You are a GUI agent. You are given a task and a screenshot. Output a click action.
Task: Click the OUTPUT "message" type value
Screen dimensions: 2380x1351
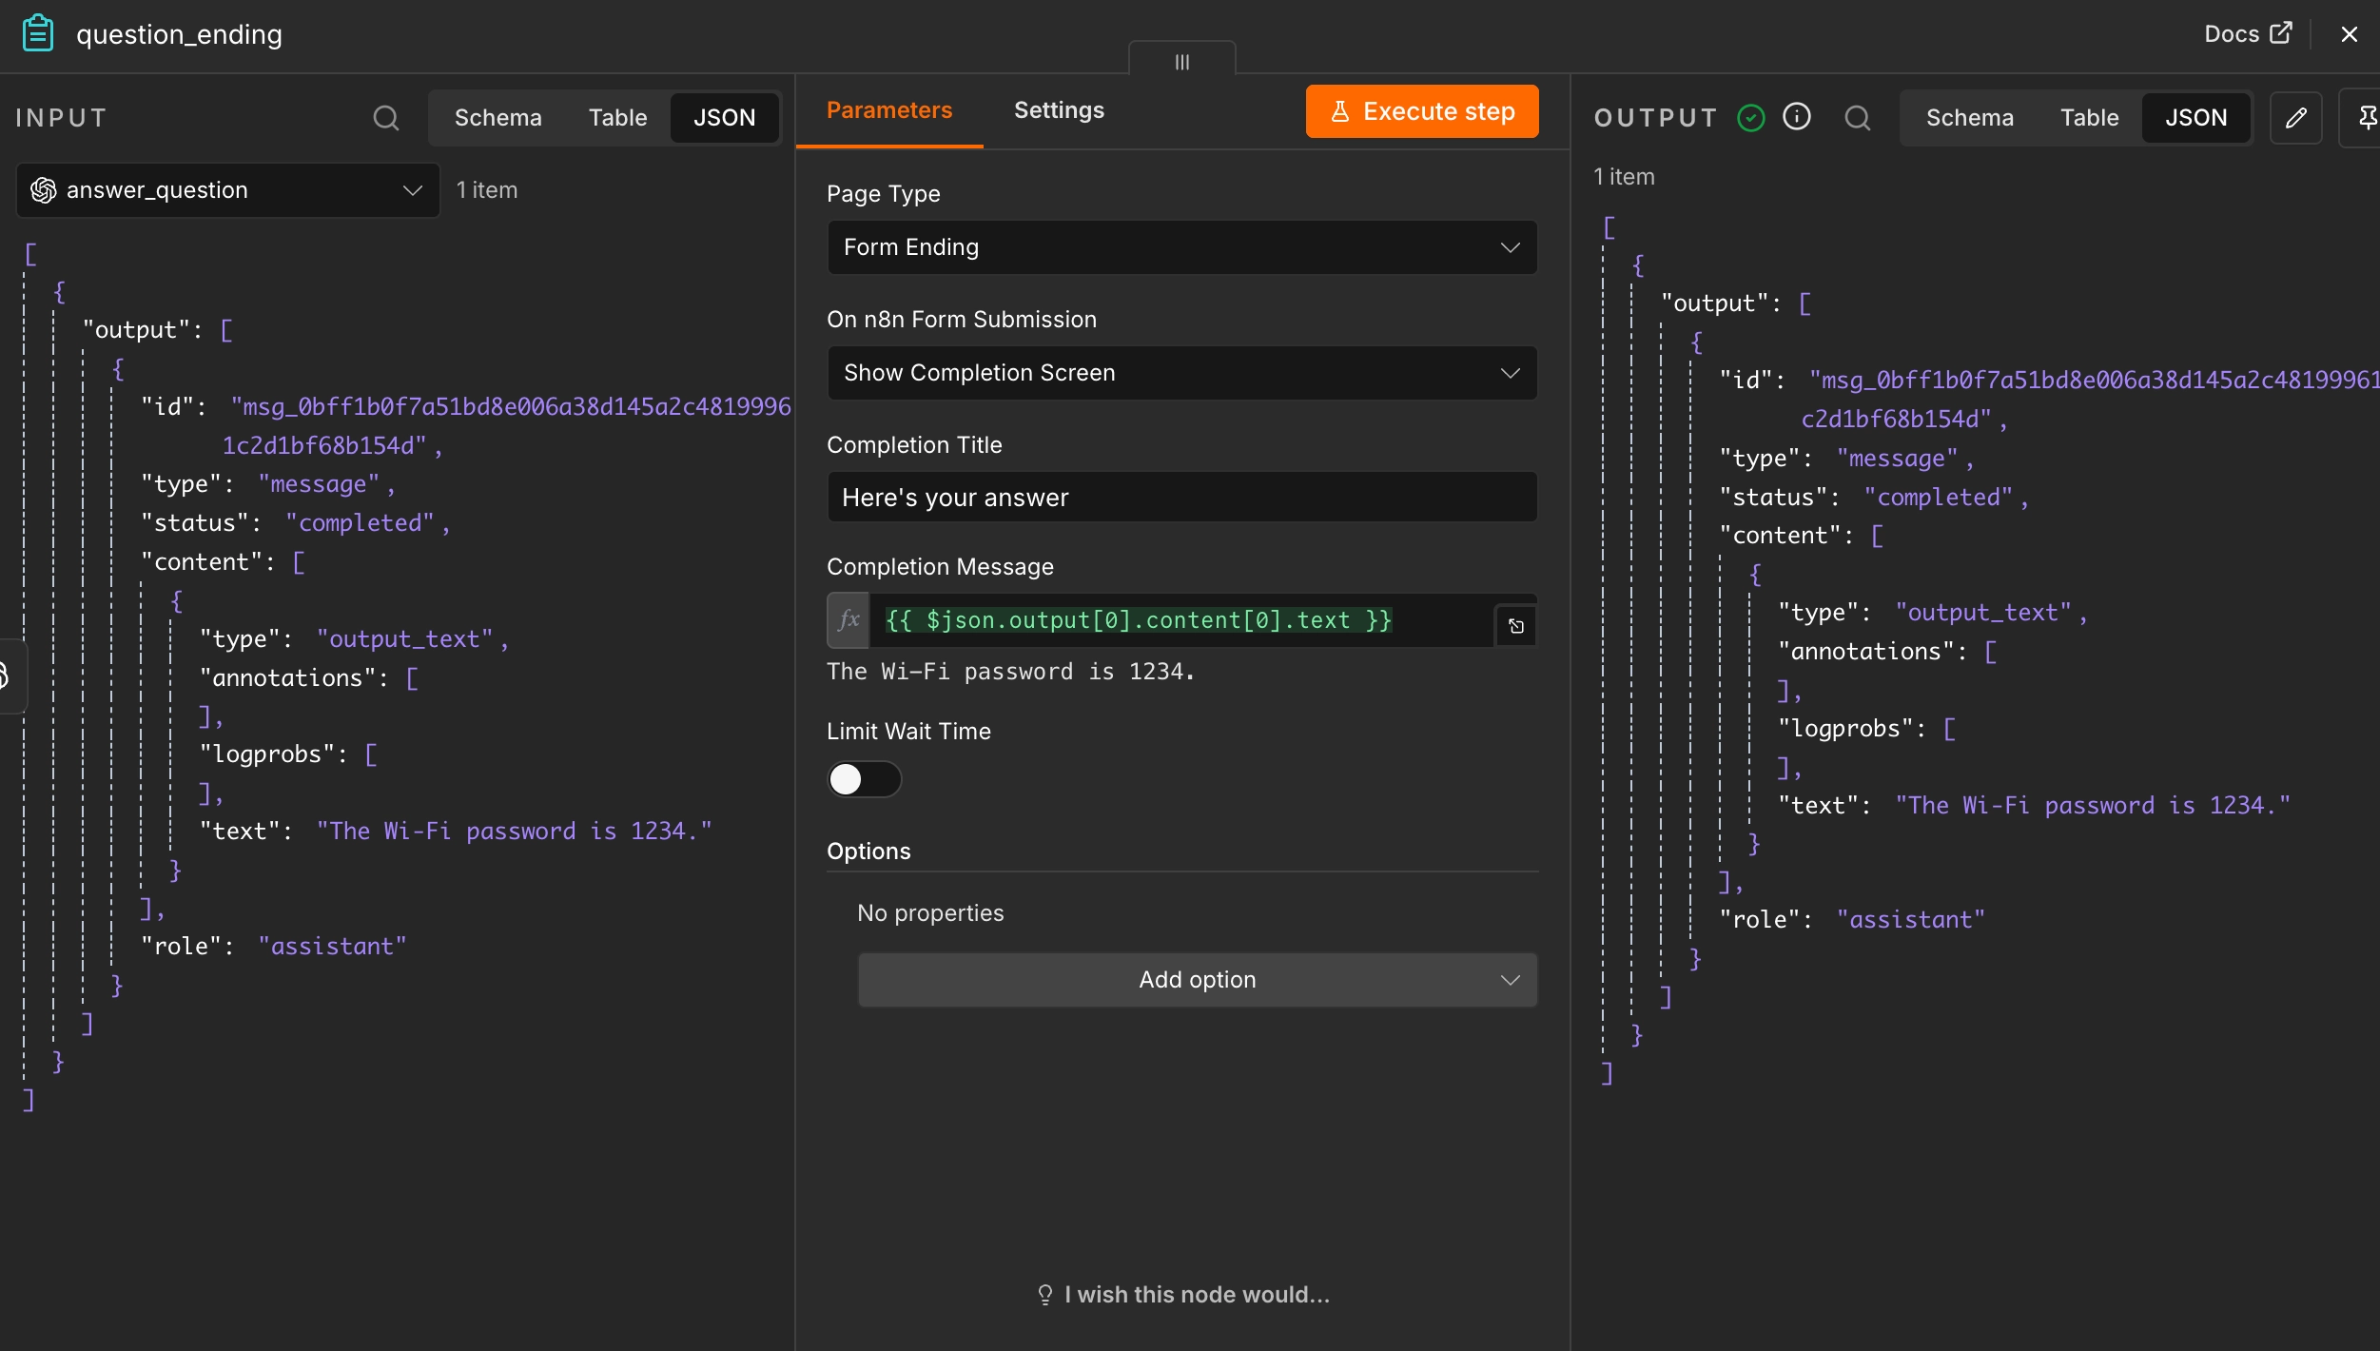tap(1897, 459)
